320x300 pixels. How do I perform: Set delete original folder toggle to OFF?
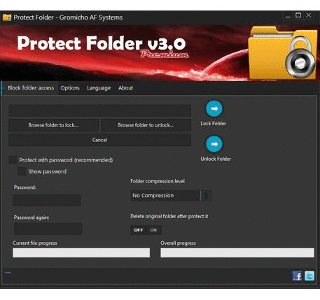coord(139,230)
